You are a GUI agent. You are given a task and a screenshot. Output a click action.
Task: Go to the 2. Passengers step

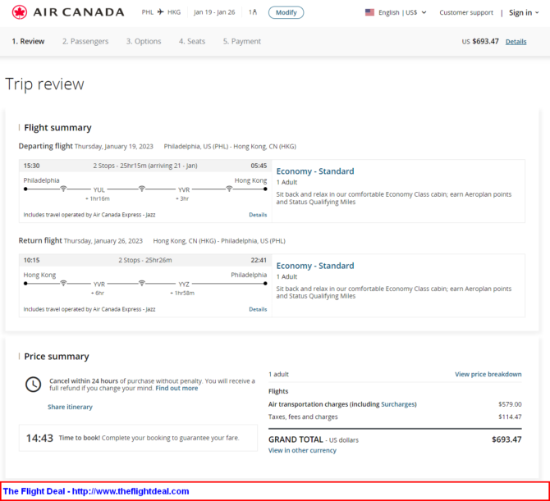click(x=85, y=41)
